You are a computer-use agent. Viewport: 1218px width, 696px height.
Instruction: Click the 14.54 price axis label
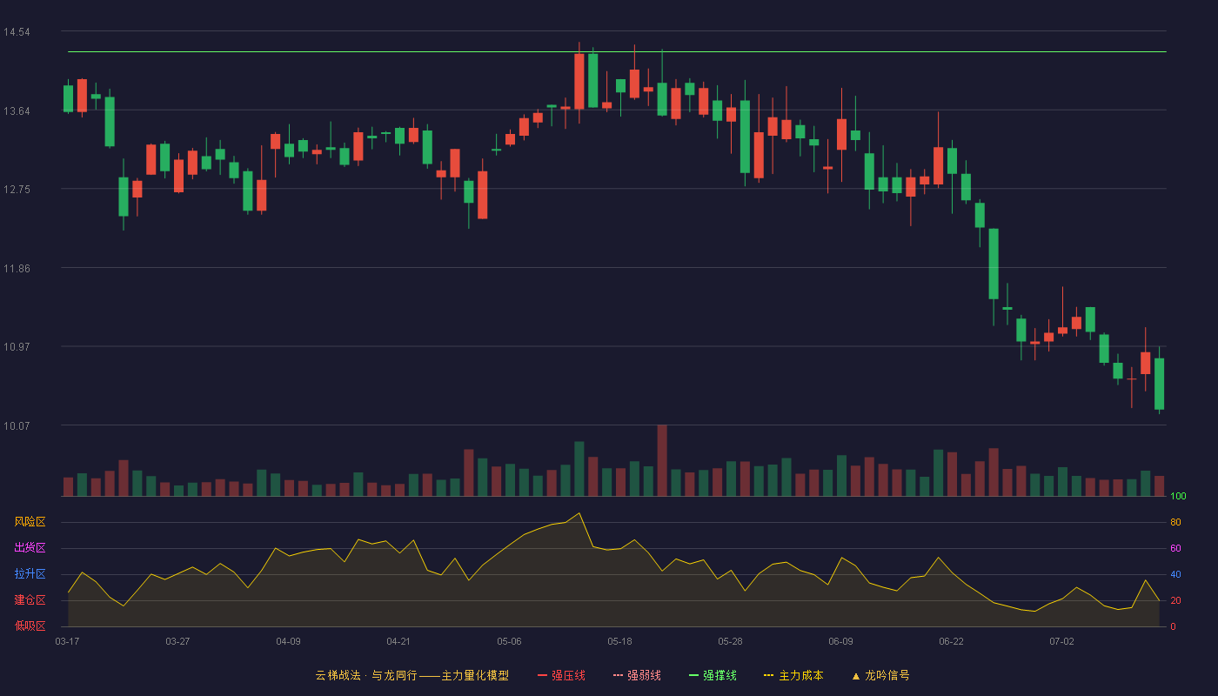click(x=17, y=32)
